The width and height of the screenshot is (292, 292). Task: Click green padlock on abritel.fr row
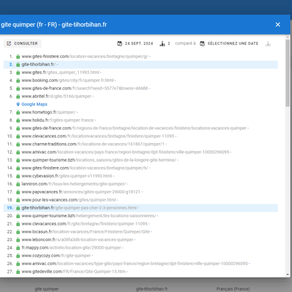tap(18, 96)
